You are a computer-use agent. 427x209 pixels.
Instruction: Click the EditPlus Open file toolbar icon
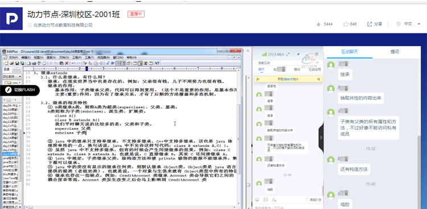pyautogui.click(x=12, y=63)
